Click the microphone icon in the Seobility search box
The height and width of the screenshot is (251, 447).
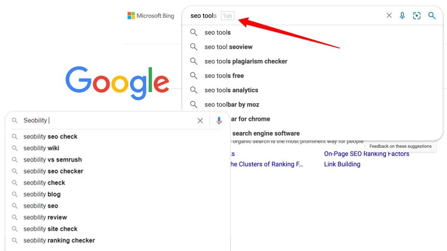point(219,121)
